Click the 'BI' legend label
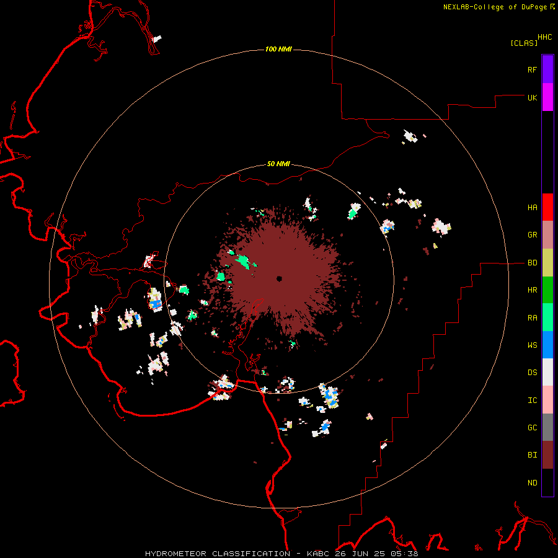Image resolution: width=558 pixels, height=558 pixels. click(x=533, y=455)
